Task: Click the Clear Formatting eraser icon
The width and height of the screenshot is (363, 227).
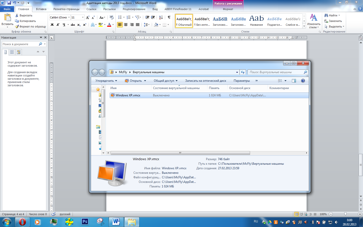Action: click(112, 17)
